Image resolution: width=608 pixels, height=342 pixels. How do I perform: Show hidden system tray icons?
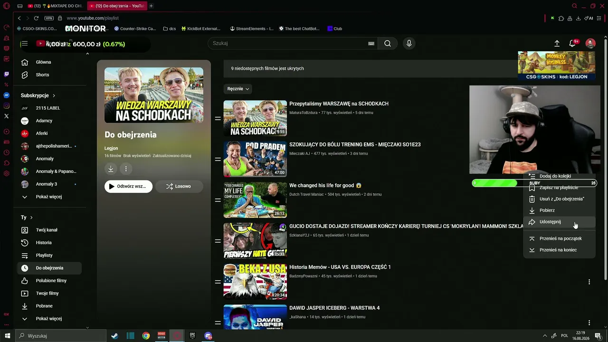(x=544, y=336)
